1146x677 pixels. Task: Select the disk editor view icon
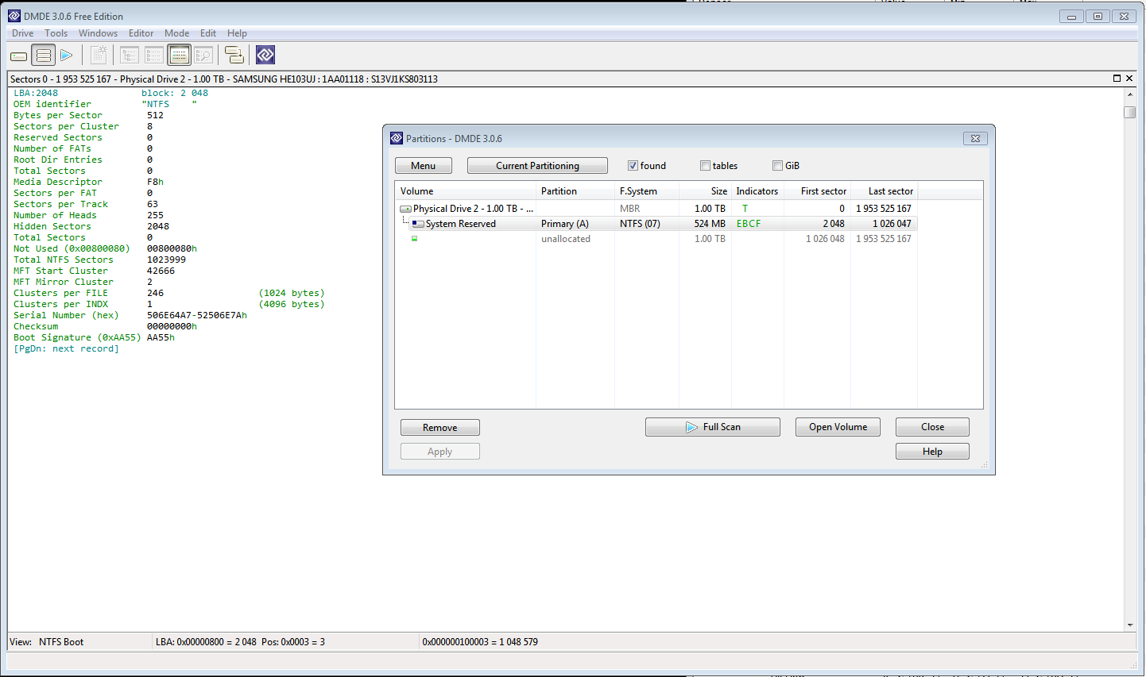(x=180, y=56)
